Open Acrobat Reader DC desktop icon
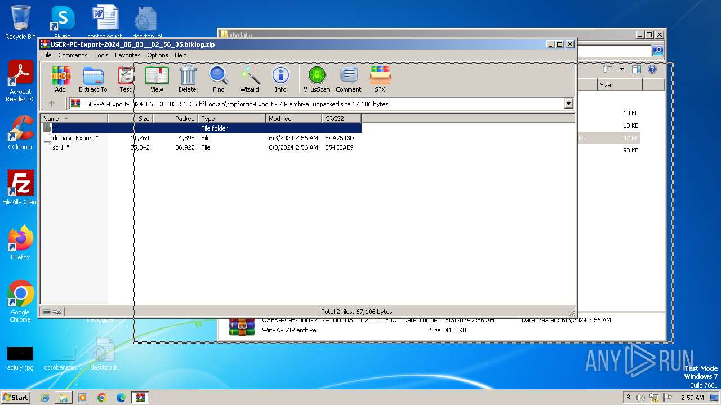 20,82
